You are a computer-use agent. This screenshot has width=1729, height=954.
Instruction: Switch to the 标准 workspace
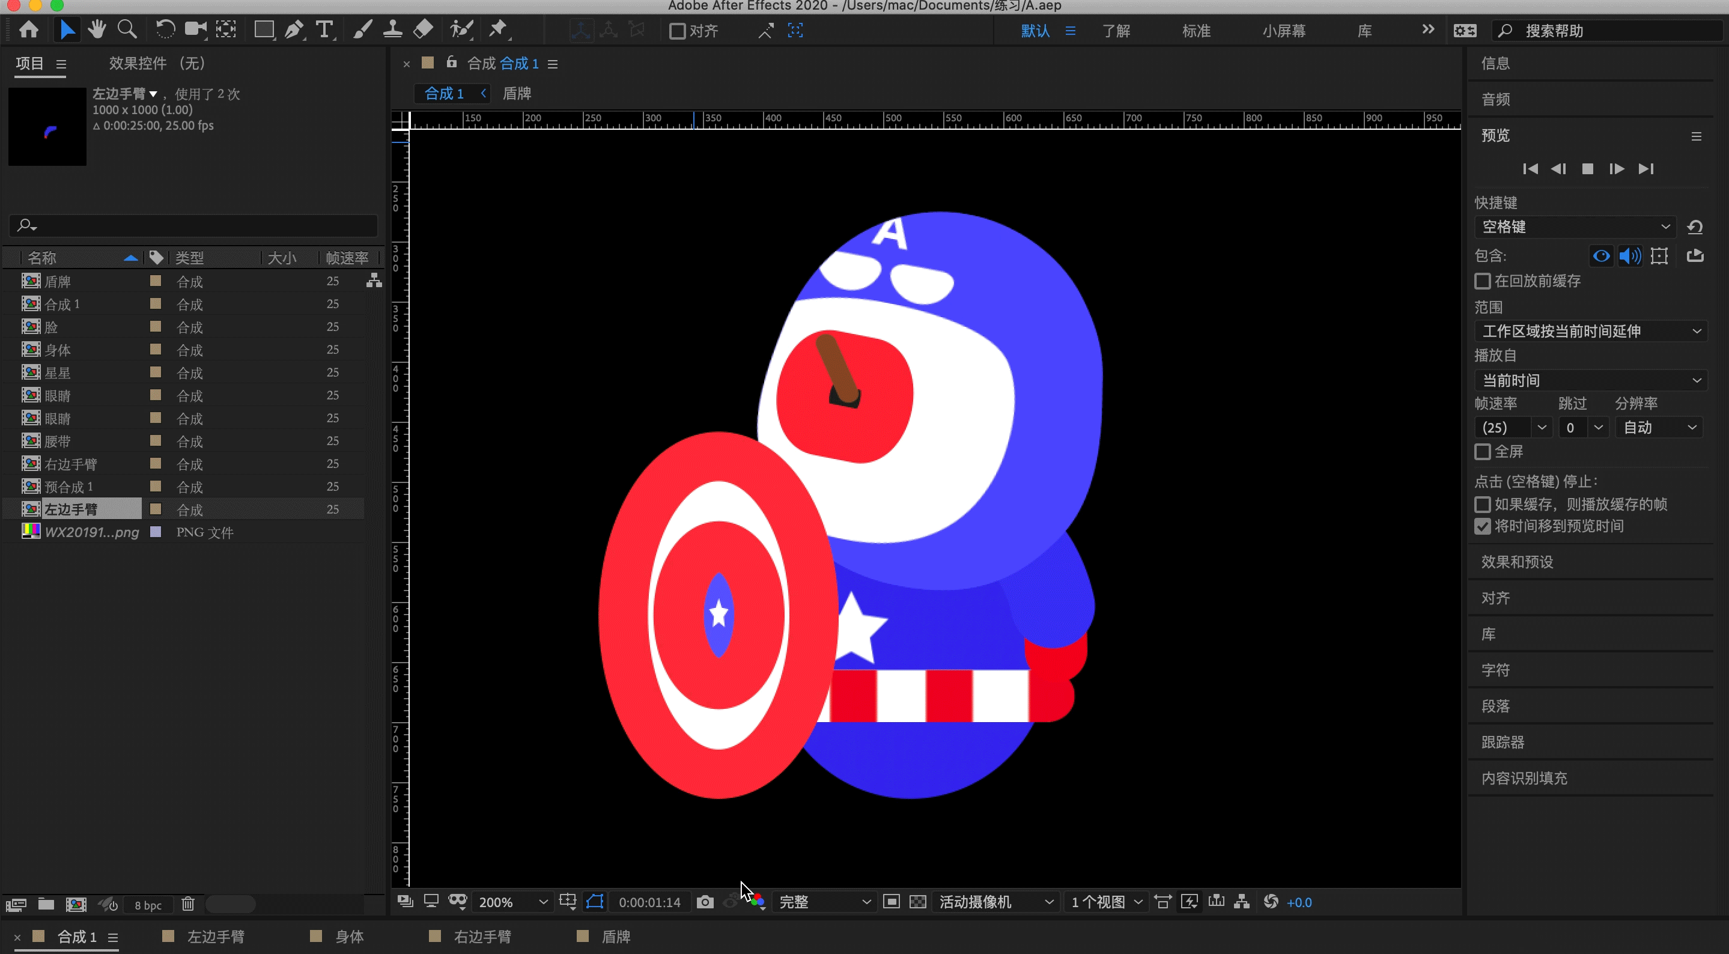[x=1196, y=31]
